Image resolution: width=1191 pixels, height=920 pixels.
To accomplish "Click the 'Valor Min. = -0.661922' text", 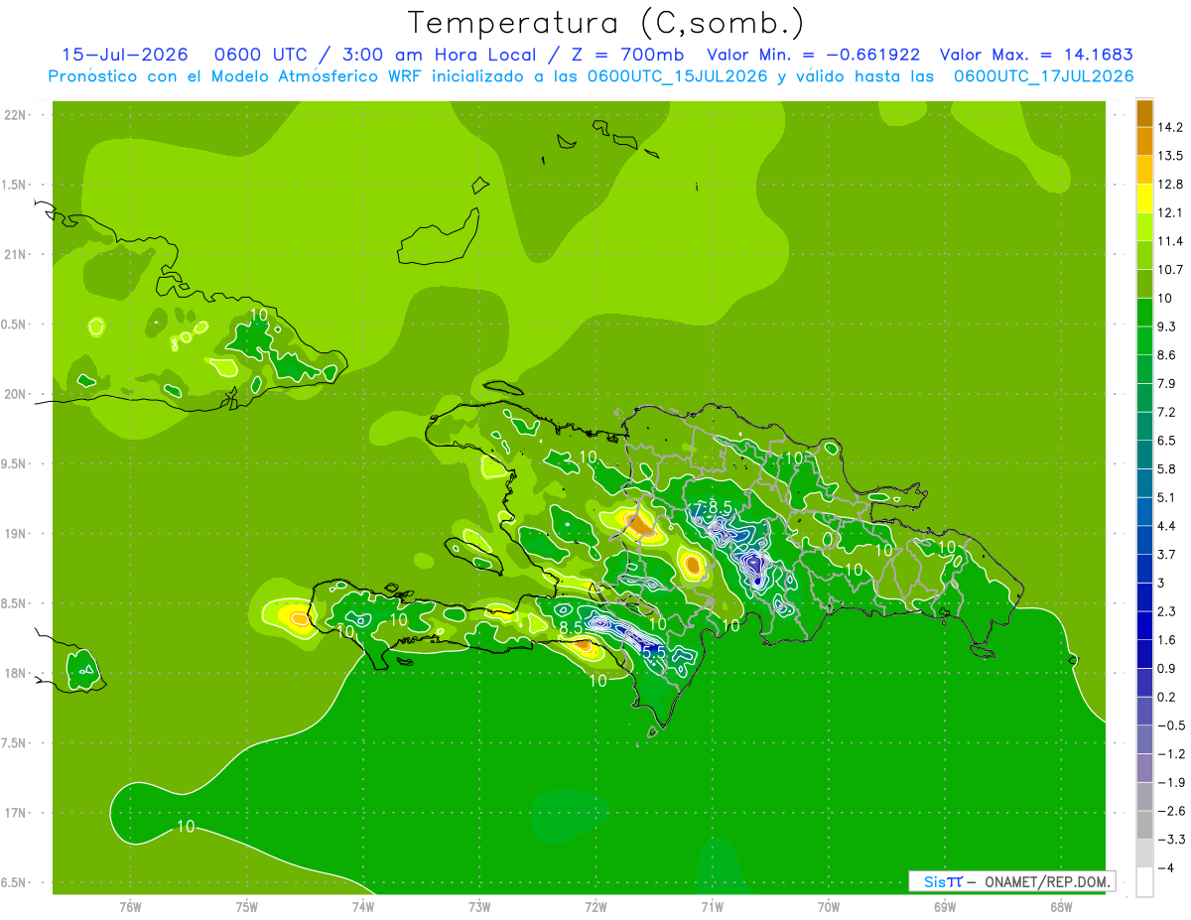I will [x=813, y=56].
